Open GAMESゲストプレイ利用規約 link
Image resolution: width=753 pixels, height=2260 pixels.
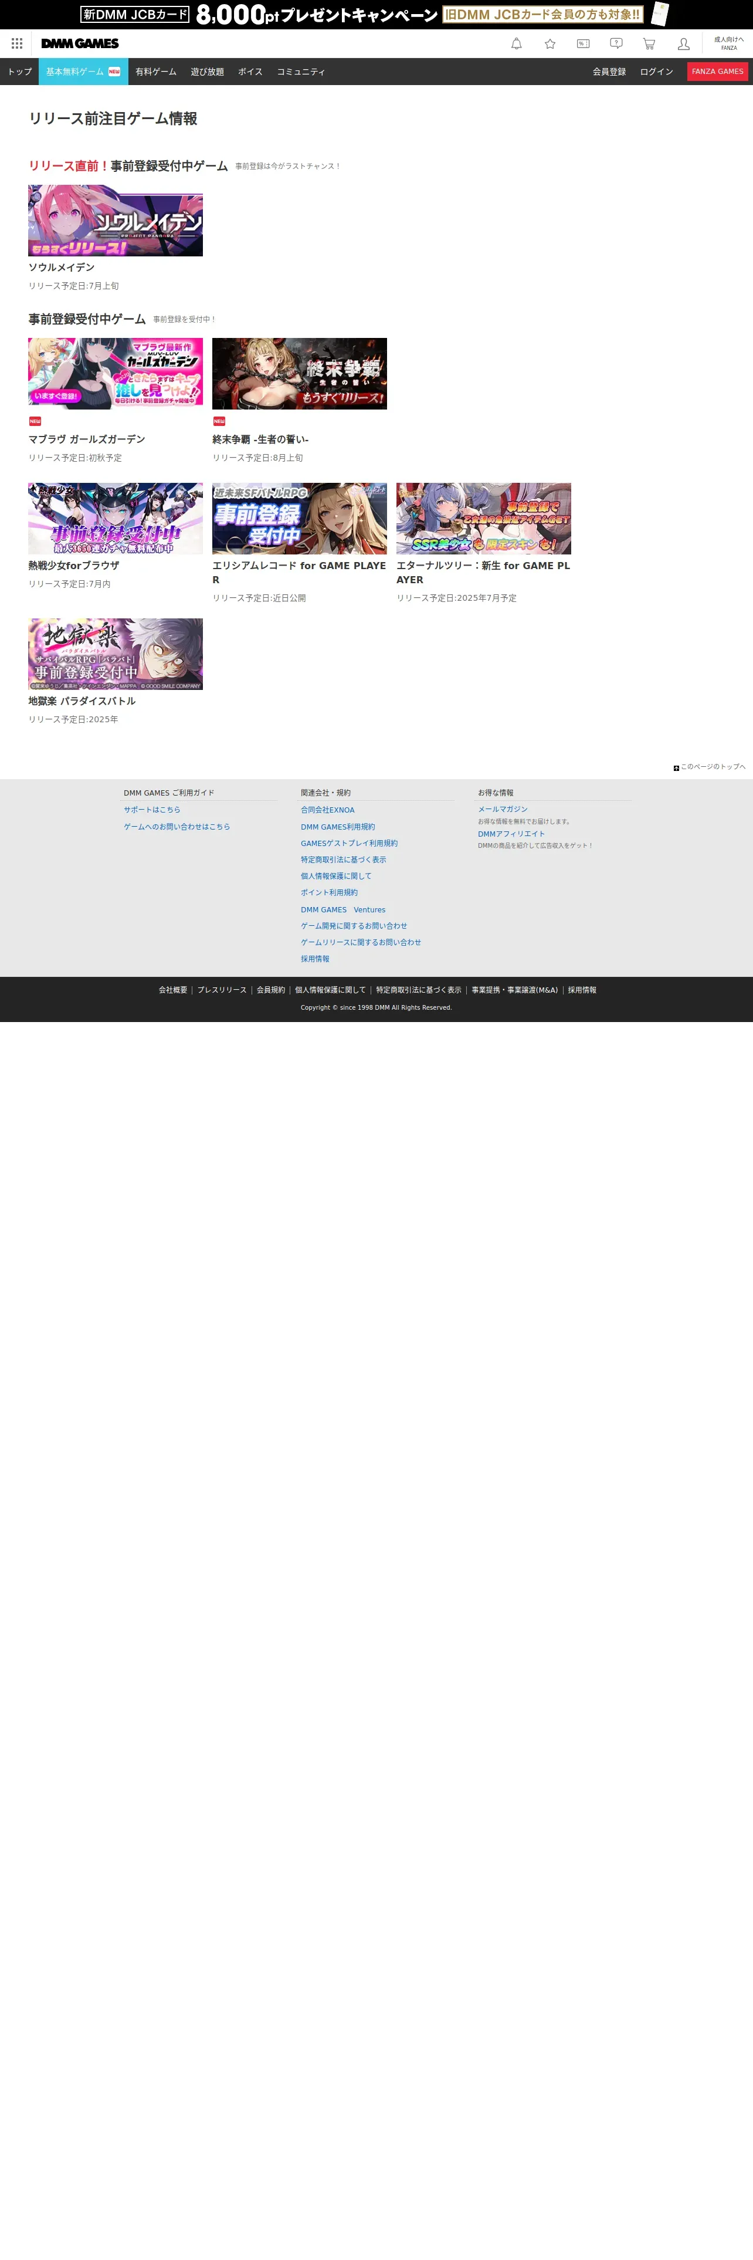349,843
